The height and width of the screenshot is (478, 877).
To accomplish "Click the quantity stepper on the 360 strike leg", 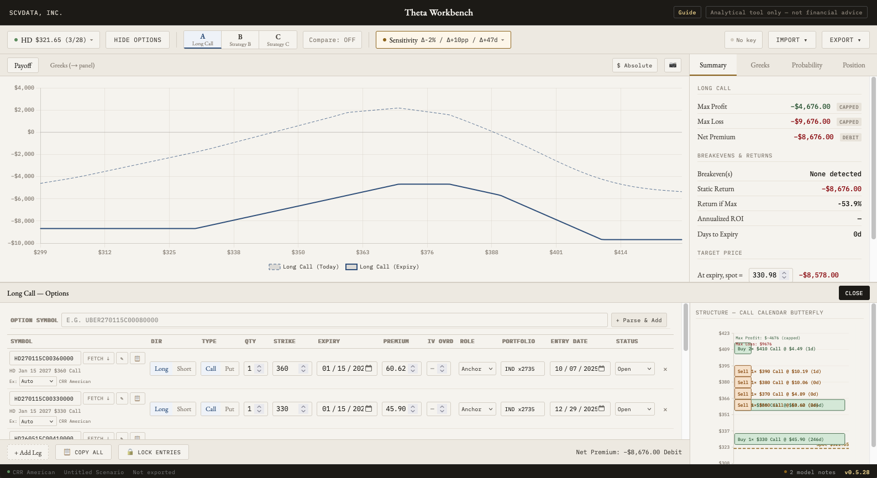I will [x=259, y=369].
